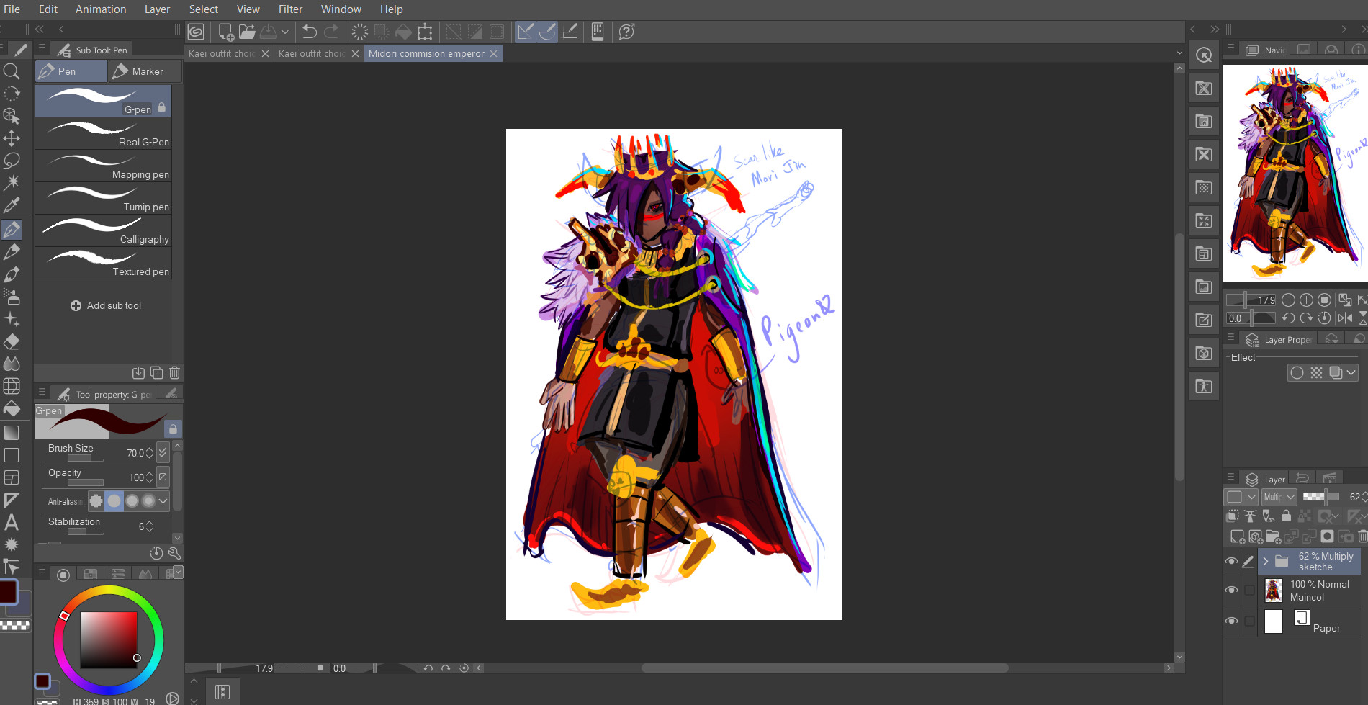Image resolution: width=1368 pixels, height=705 pixels.
Task: Select the Move layer tool
Action: click(12, 138)
